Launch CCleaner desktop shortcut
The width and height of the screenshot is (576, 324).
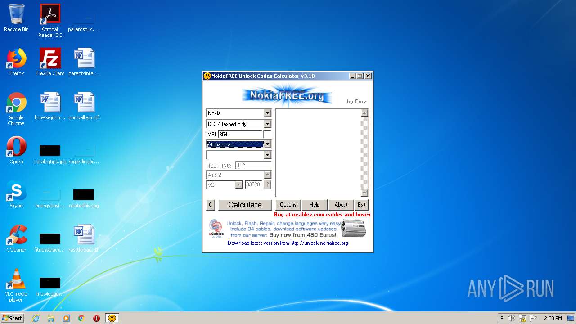16,238
